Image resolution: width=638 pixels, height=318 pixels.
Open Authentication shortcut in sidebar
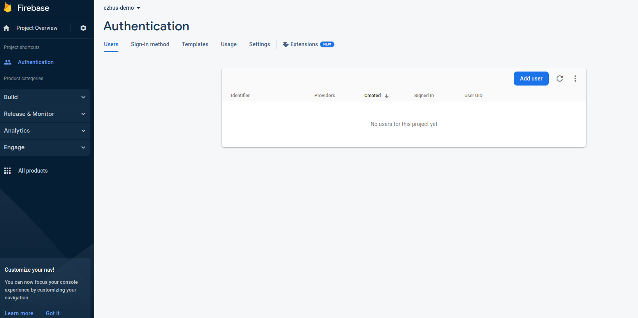(36, 62)
